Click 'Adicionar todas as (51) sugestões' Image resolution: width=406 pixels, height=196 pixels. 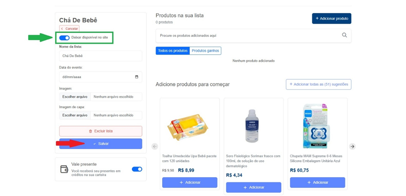(x=318, y=84)
